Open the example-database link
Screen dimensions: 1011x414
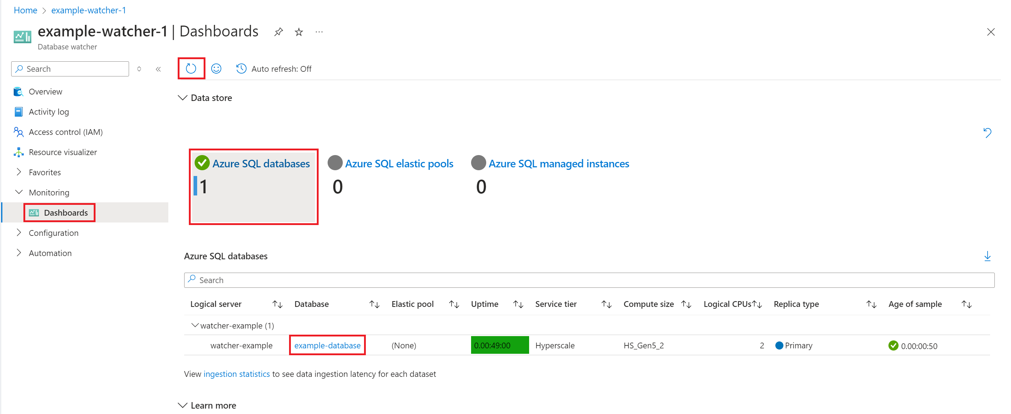coord(327,345)
